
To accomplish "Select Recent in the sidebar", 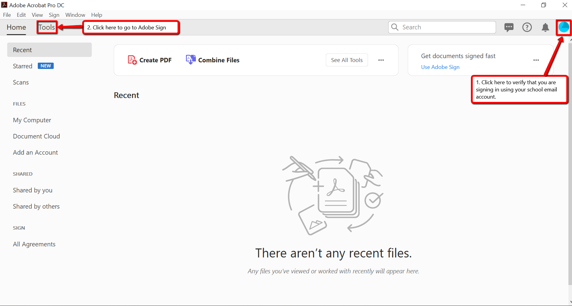I will 49,50.
